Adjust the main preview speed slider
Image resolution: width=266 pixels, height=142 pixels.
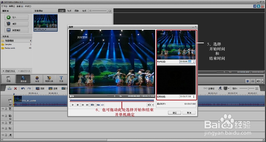click(x=222, y=72)
